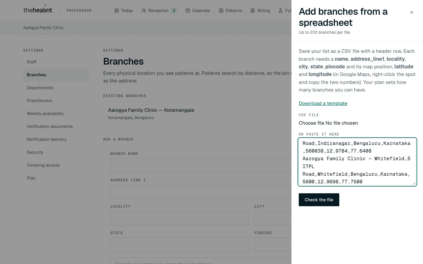
Task: Open Covering access settings
Action: 56,165
